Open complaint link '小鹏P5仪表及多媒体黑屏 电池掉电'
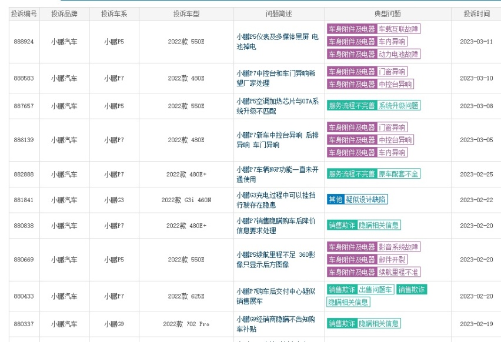Screen dimensions: 501x342 [278, 42]
